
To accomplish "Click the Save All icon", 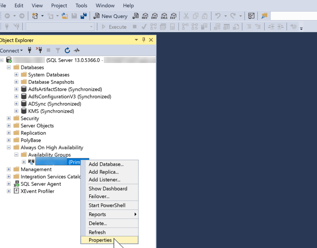I will click(84, 16).
